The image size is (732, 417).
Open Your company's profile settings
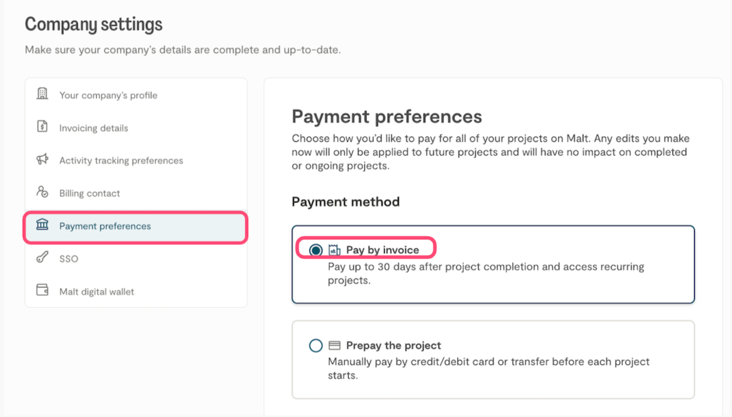[x=108, y=95]
